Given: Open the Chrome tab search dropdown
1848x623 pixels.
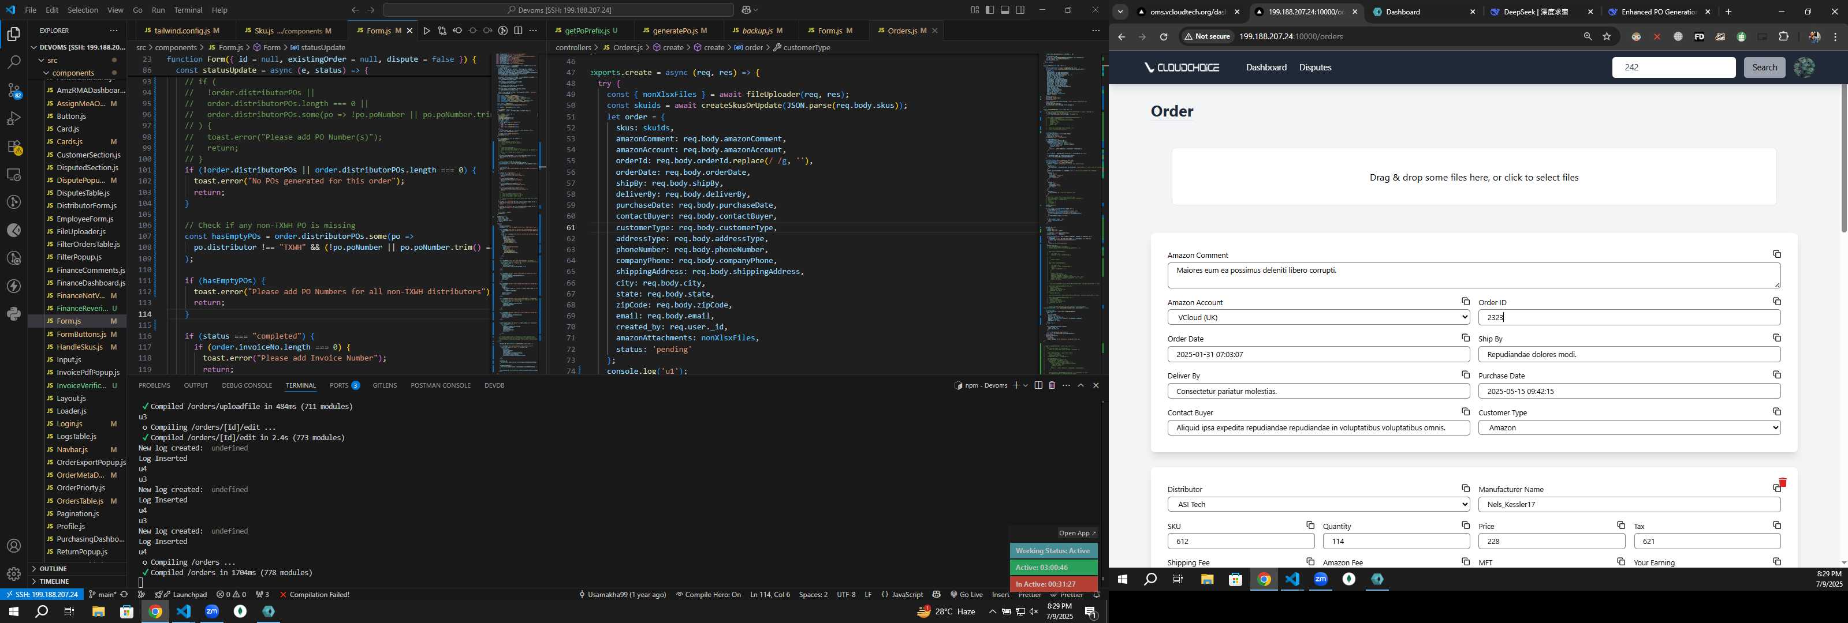Looking at the screenshot, I should [1120, 12].
